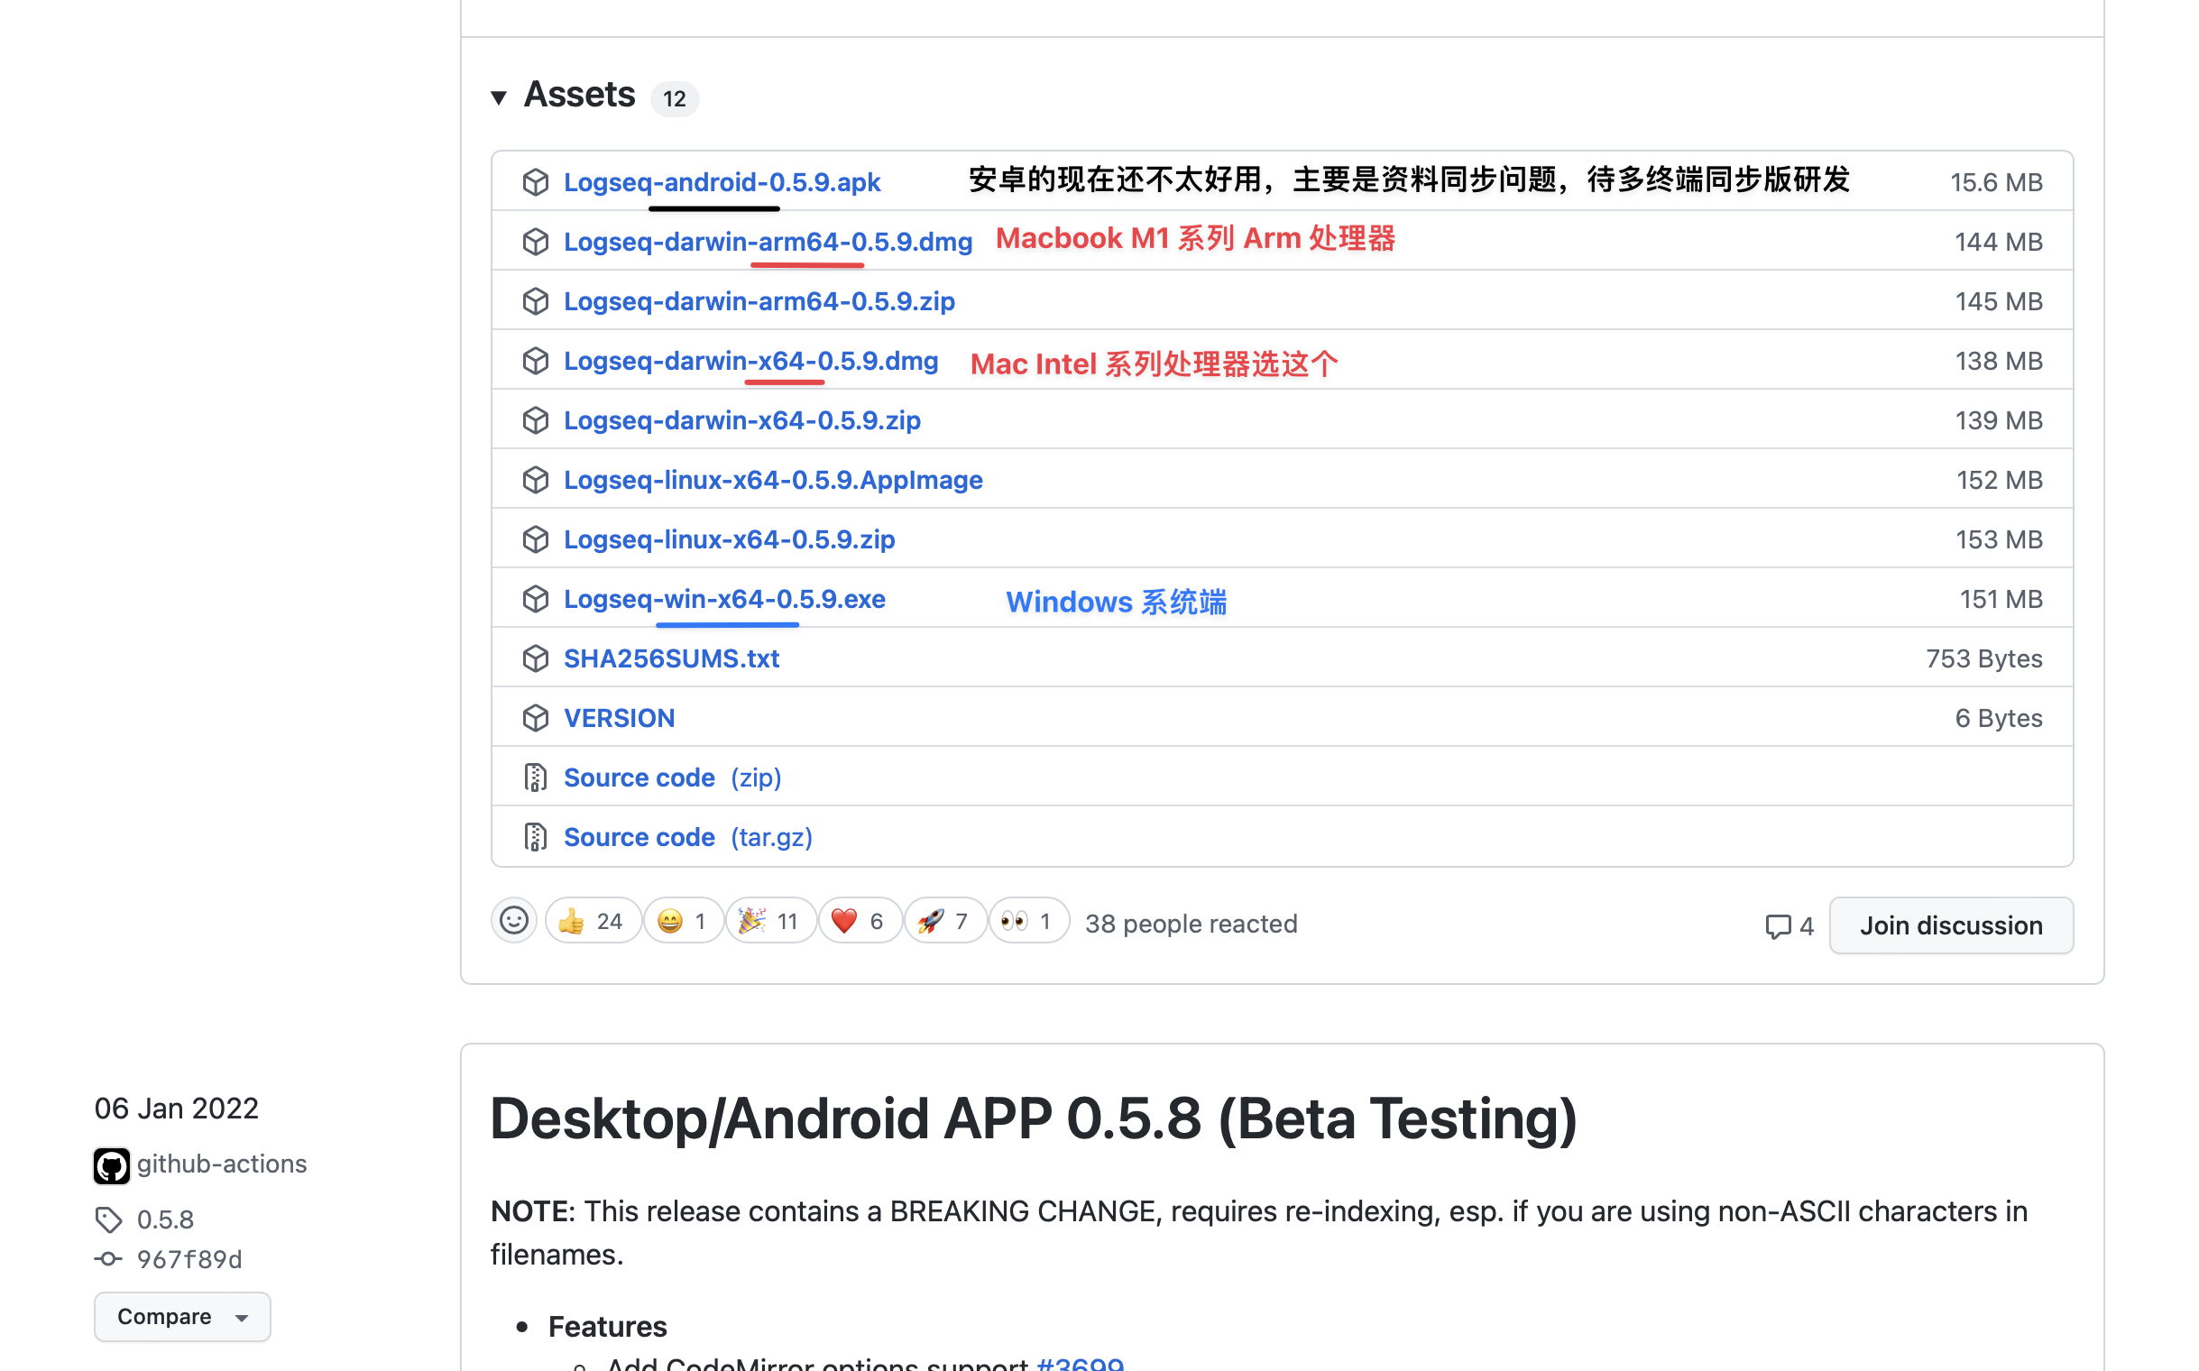2199x1371 pixels.
Task: Open issue #3699 link
Action: click(1080, 1362)
